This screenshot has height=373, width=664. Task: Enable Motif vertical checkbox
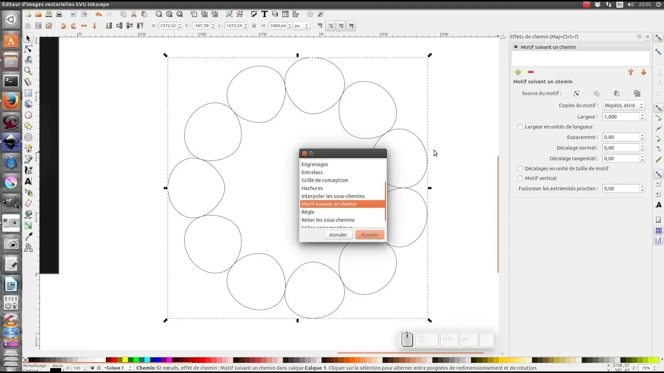[520, 178]
